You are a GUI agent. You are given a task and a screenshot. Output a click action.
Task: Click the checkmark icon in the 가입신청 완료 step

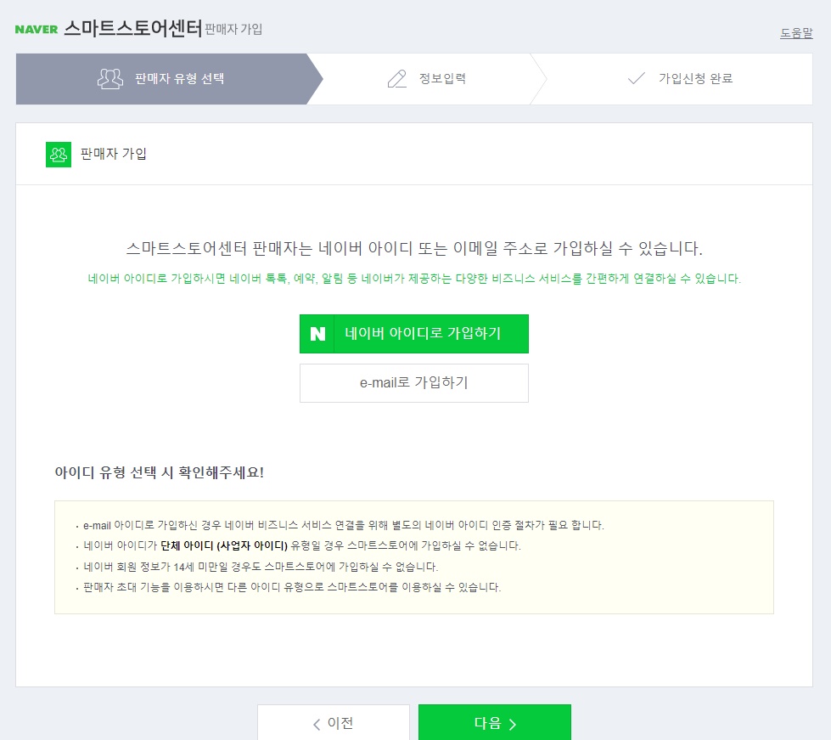(x=636, y=78)
